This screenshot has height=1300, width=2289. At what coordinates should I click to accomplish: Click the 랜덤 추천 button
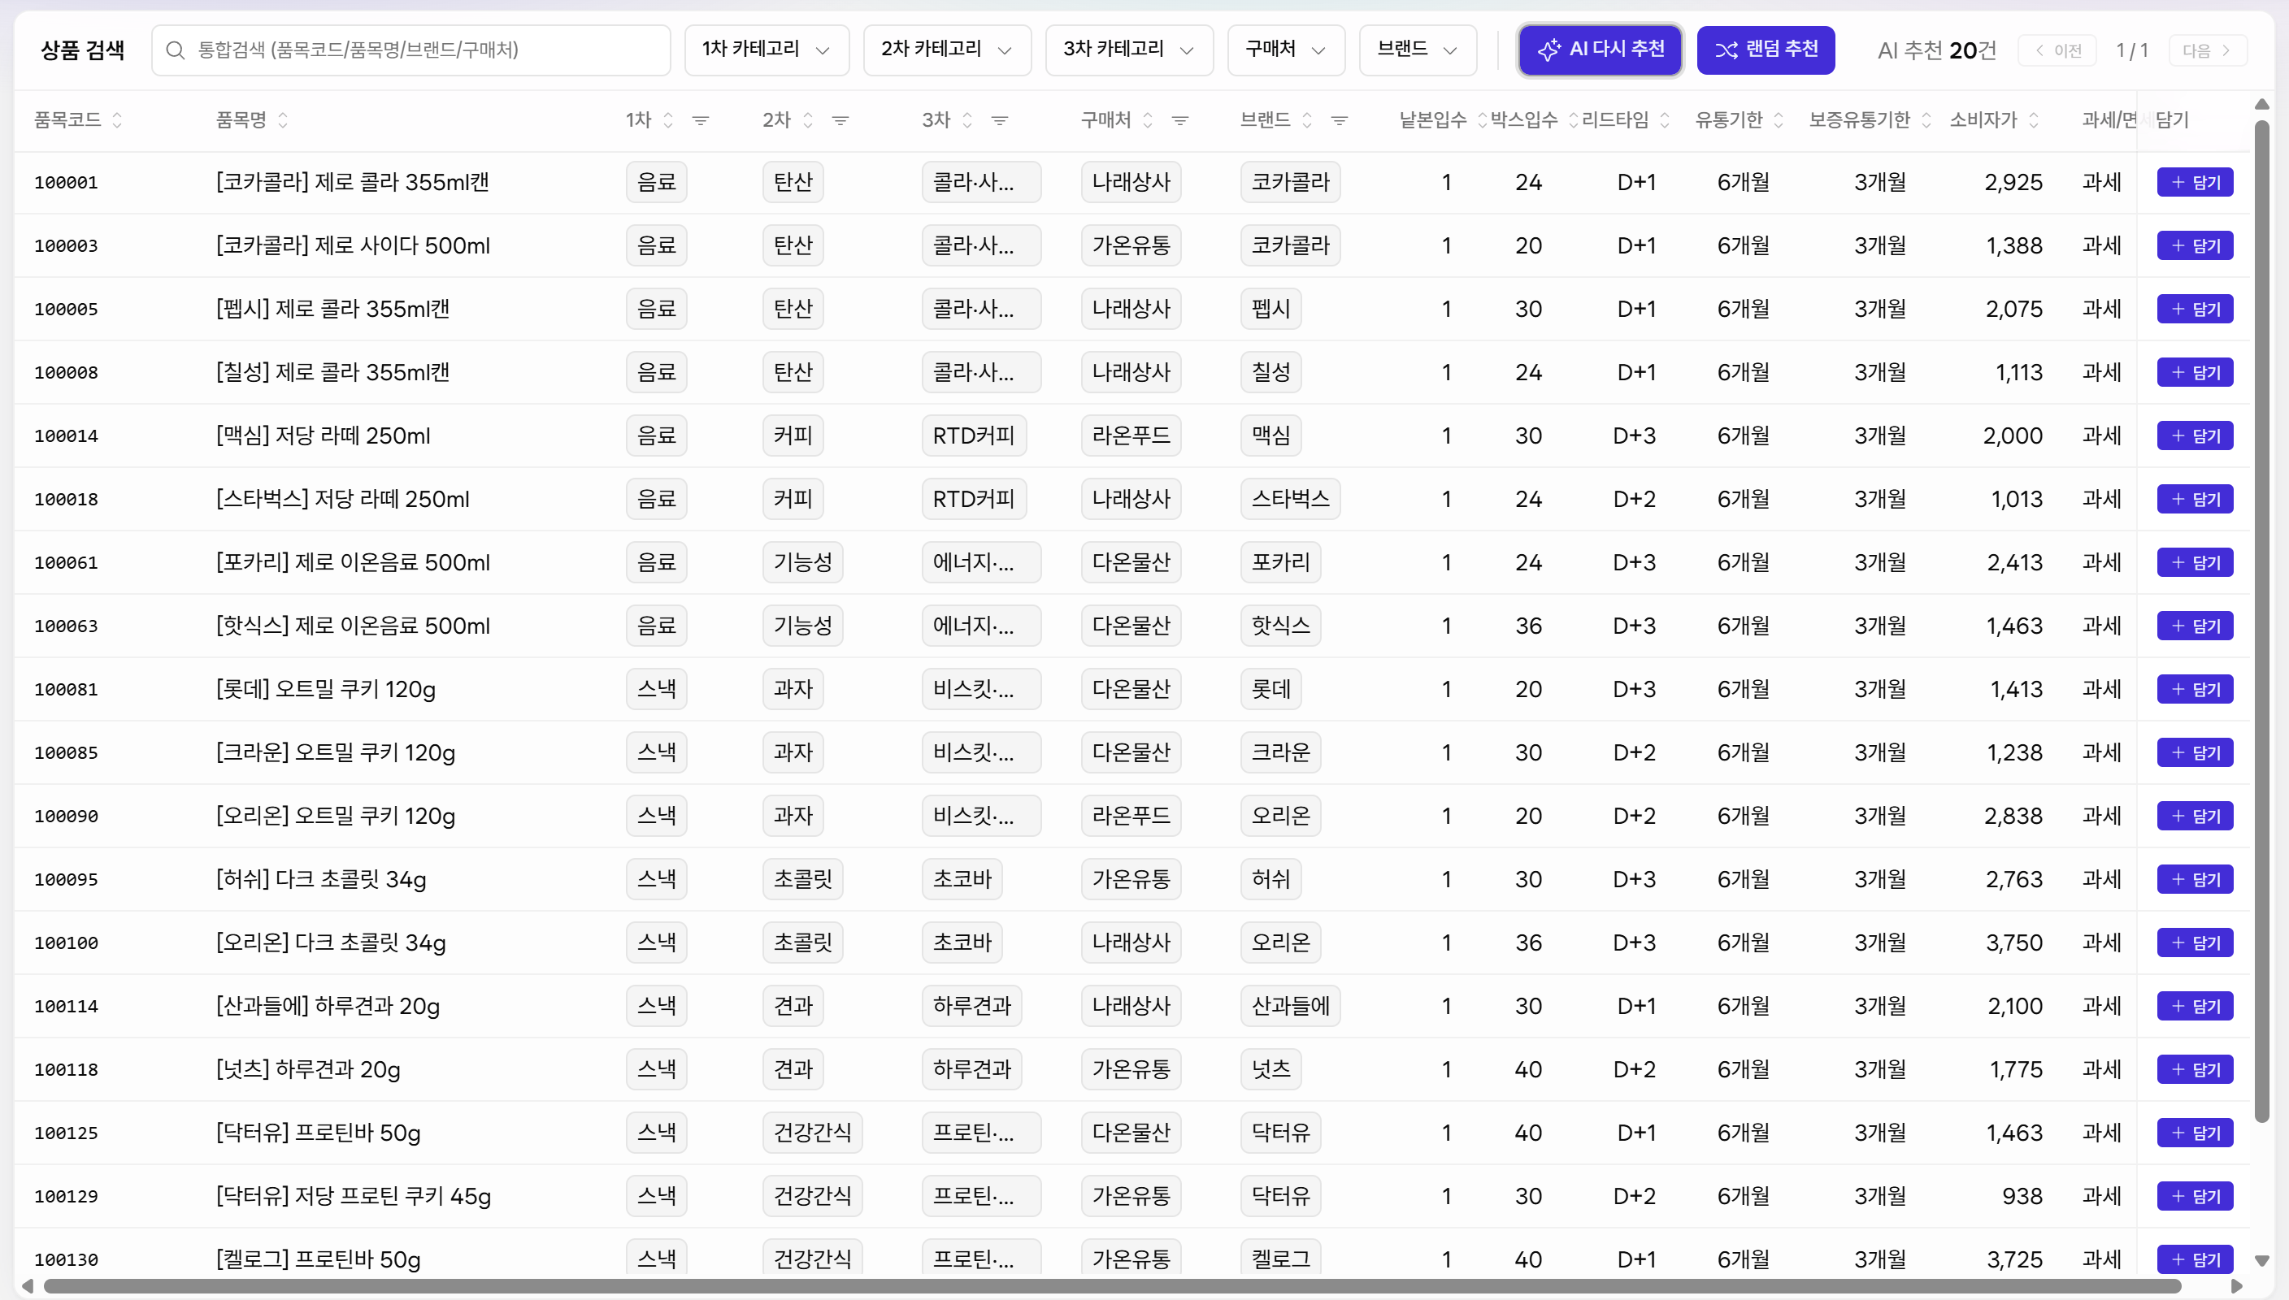[1766, 50]
